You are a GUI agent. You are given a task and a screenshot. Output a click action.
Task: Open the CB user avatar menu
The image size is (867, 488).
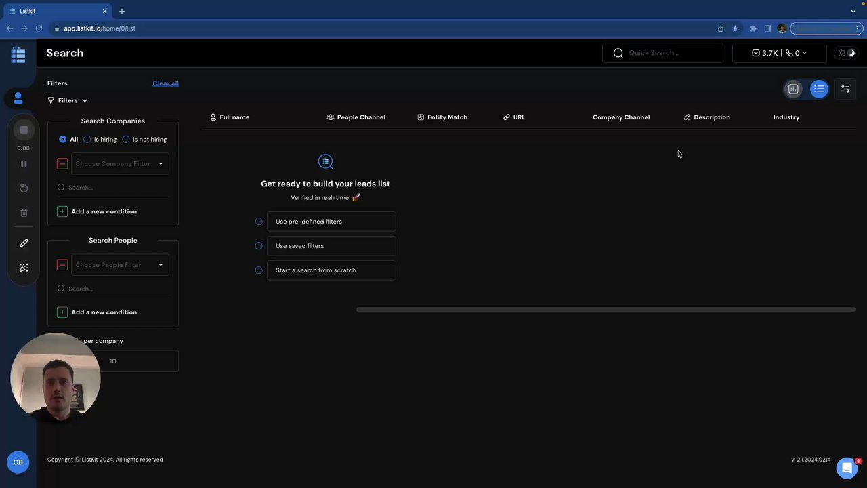[x=18, y=462]
